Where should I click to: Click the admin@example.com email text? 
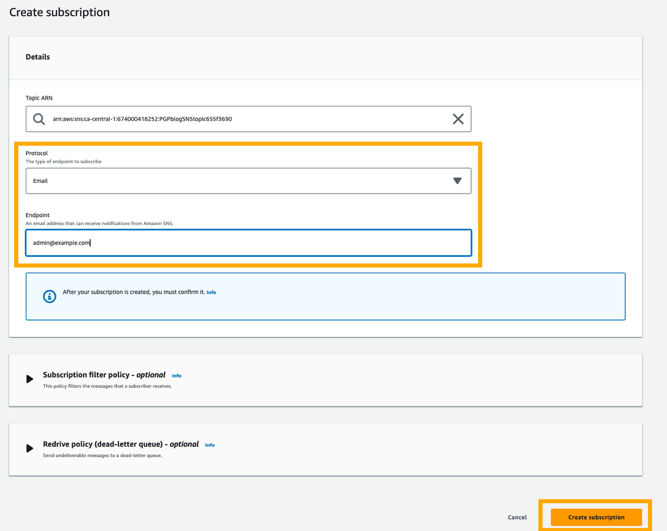61,243
